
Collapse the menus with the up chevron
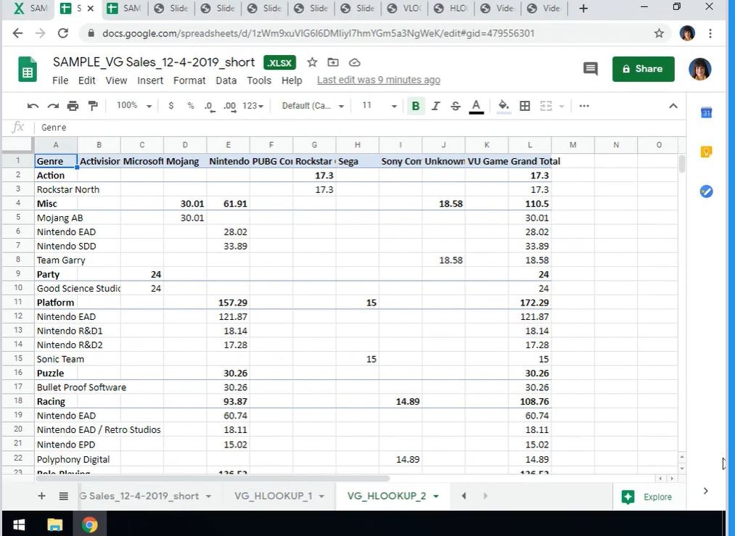pos(673,106)
